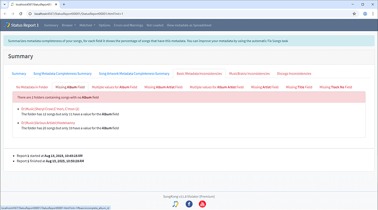Open Chrome's three-dot menu

373,14
